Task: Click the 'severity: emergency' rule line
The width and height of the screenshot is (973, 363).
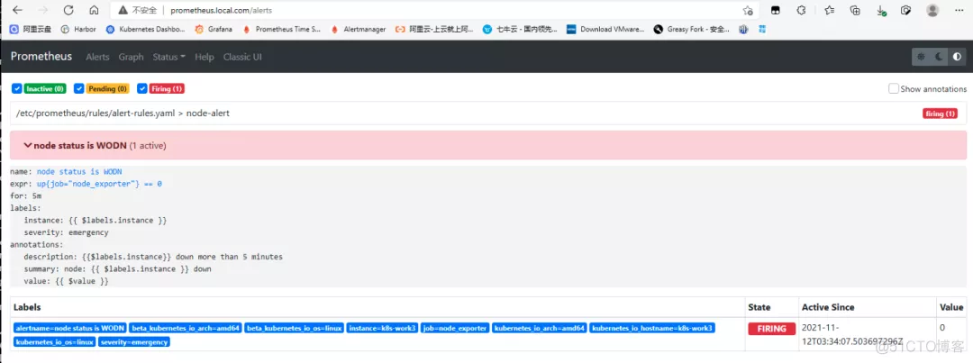Action: (66, 232)
